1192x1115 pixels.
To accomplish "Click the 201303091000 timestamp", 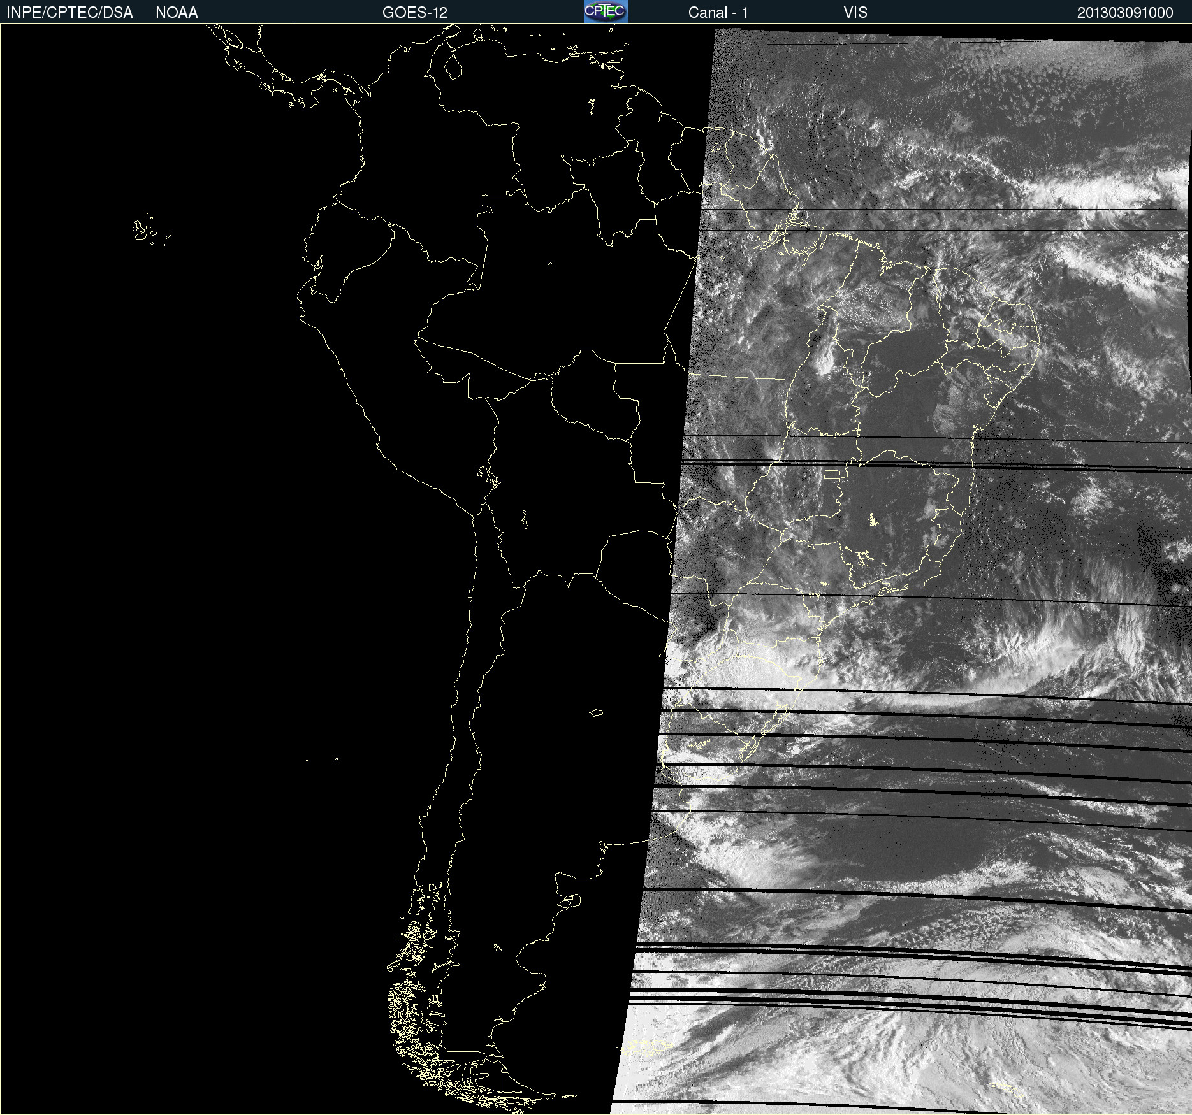I will (x=1125, y=13).
